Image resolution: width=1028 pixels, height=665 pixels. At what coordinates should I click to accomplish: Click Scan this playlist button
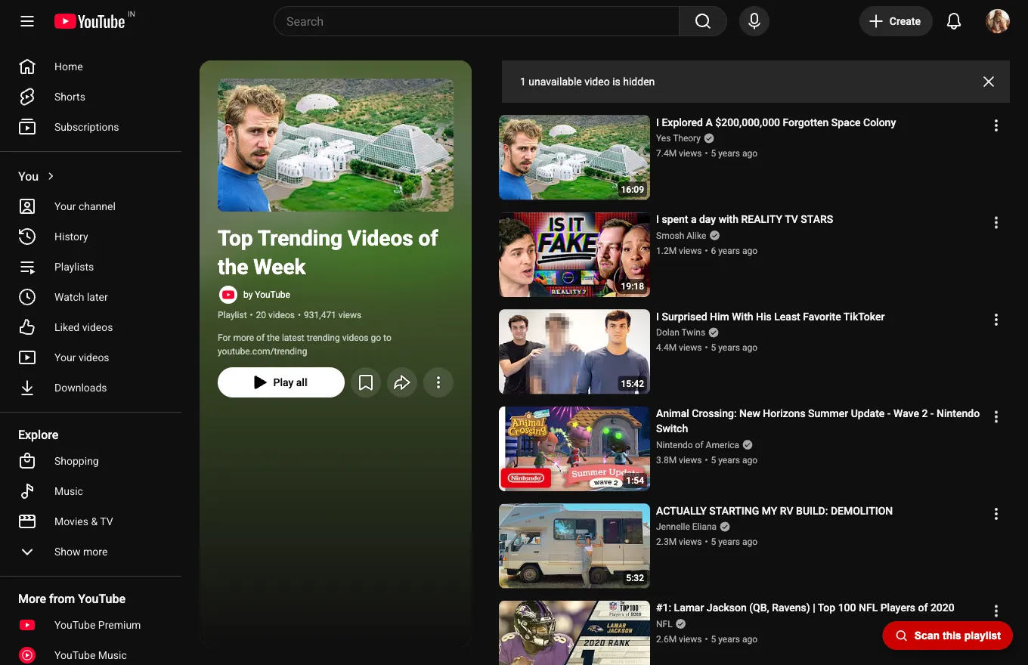pyautogui.click(x=948, y=636)
